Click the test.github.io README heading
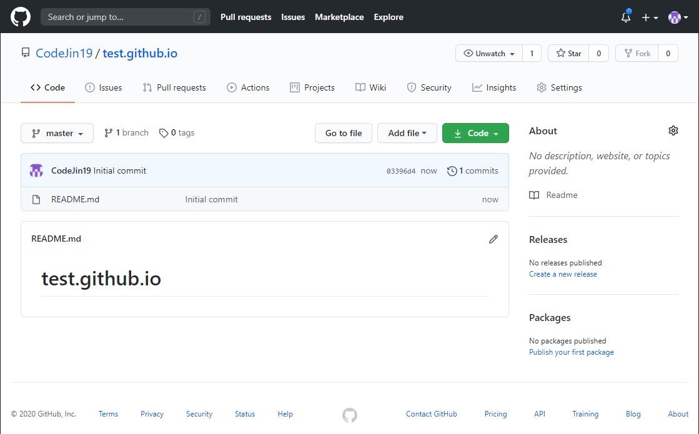 click(x=101, y=279)
